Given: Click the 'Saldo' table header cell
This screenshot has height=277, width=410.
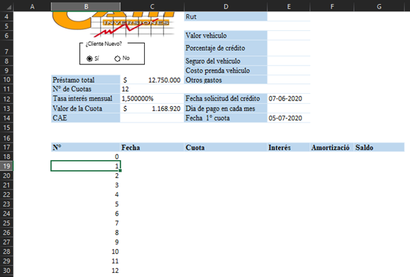Looking at the screenshot, I should click(378, 147).
